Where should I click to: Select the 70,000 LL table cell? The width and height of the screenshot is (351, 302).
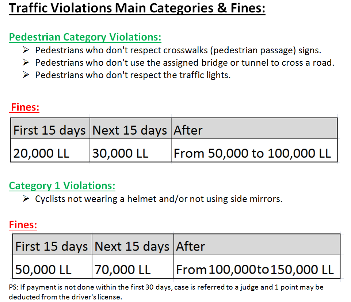point(123,269)
